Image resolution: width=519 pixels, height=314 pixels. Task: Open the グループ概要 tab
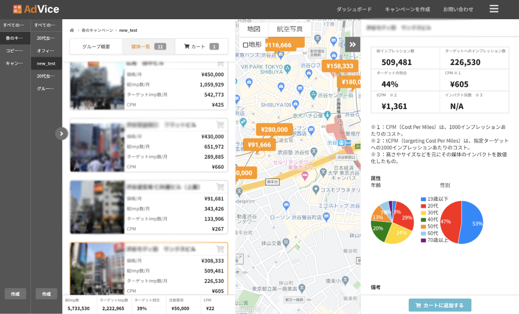[96, 47]
